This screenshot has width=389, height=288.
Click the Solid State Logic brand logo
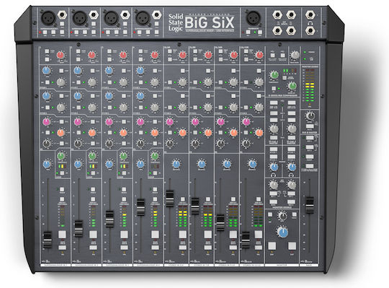coord(176,22)
